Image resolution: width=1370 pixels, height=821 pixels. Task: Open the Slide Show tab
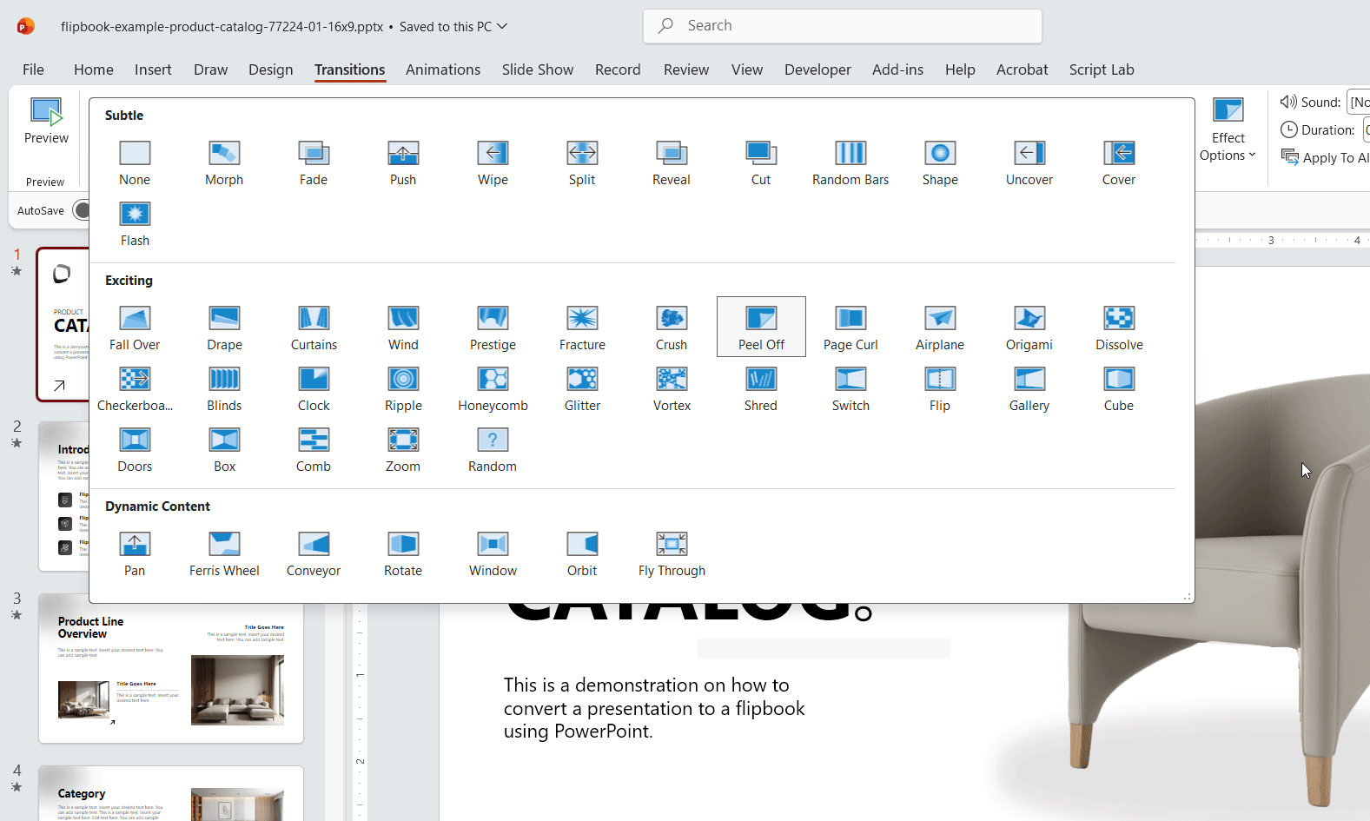pos(538,70)
